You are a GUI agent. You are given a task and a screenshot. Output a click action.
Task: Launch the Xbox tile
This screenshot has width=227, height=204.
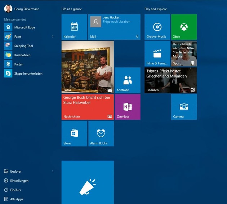coord(184,27)
